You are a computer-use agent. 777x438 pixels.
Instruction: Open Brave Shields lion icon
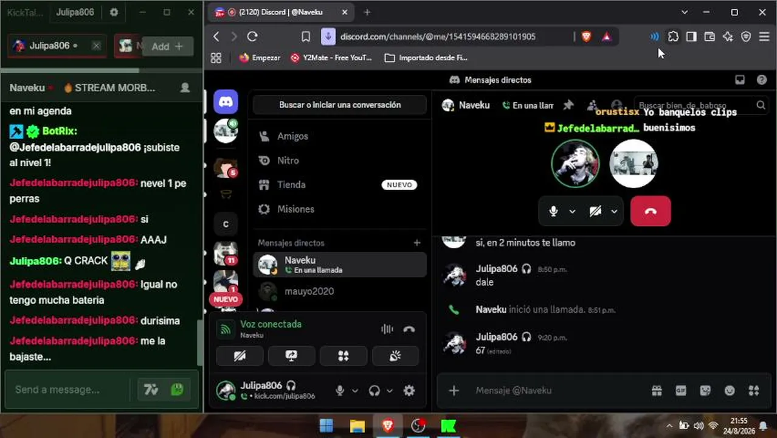tap(586, 36)
